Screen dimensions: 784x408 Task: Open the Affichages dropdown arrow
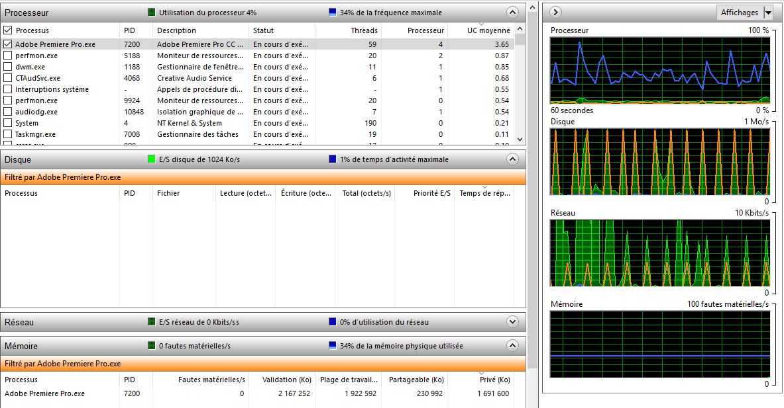tap(768, 13)
